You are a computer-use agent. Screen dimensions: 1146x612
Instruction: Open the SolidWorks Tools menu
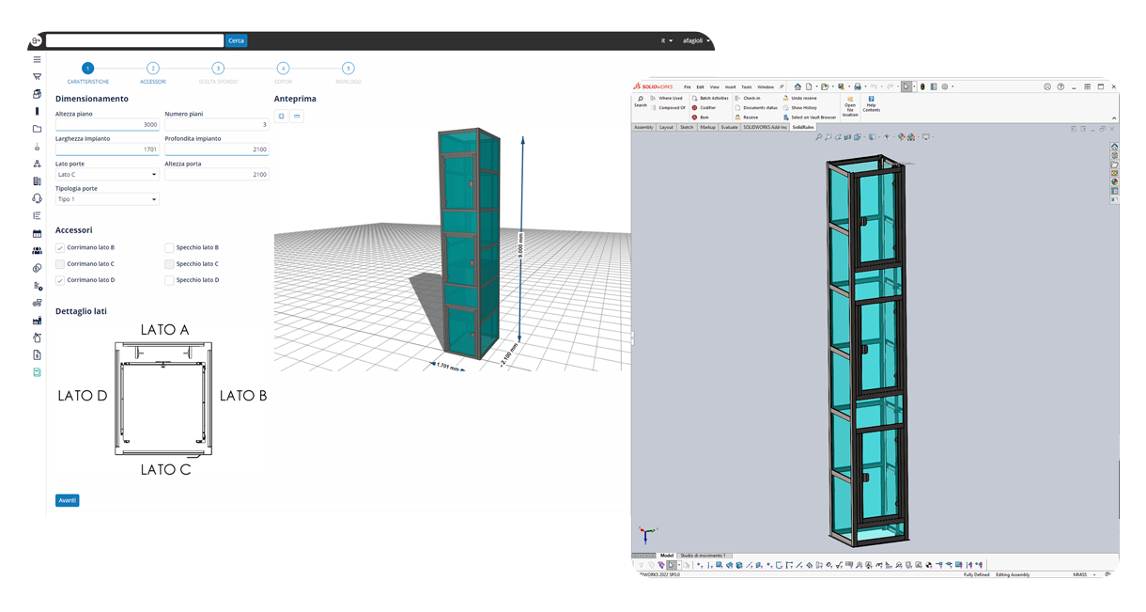coord(747,87)
